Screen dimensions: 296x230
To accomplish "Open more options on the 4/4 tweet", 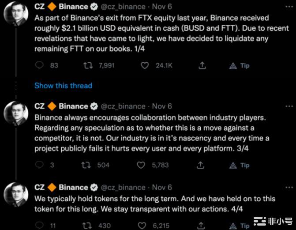I will 289,188.
